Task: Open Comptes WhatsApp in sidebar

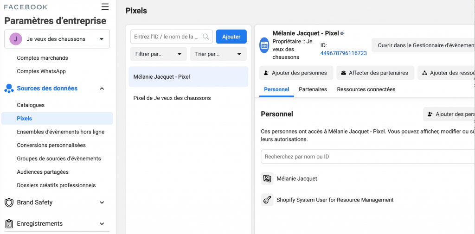Action: tap(41, 71)
